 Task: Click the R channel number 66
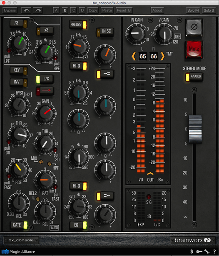154,56
